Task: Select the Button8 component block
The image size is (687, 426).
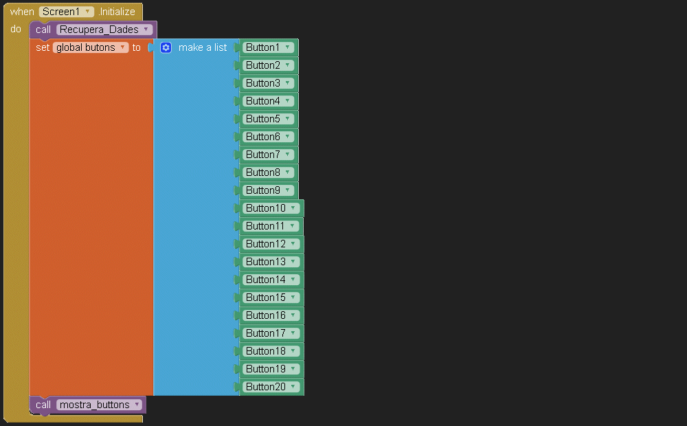Action: (x=263, y=172)
